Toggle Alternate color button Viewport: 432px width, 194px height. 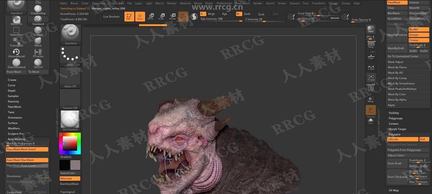pyautogui.click(x=70, y=178)
